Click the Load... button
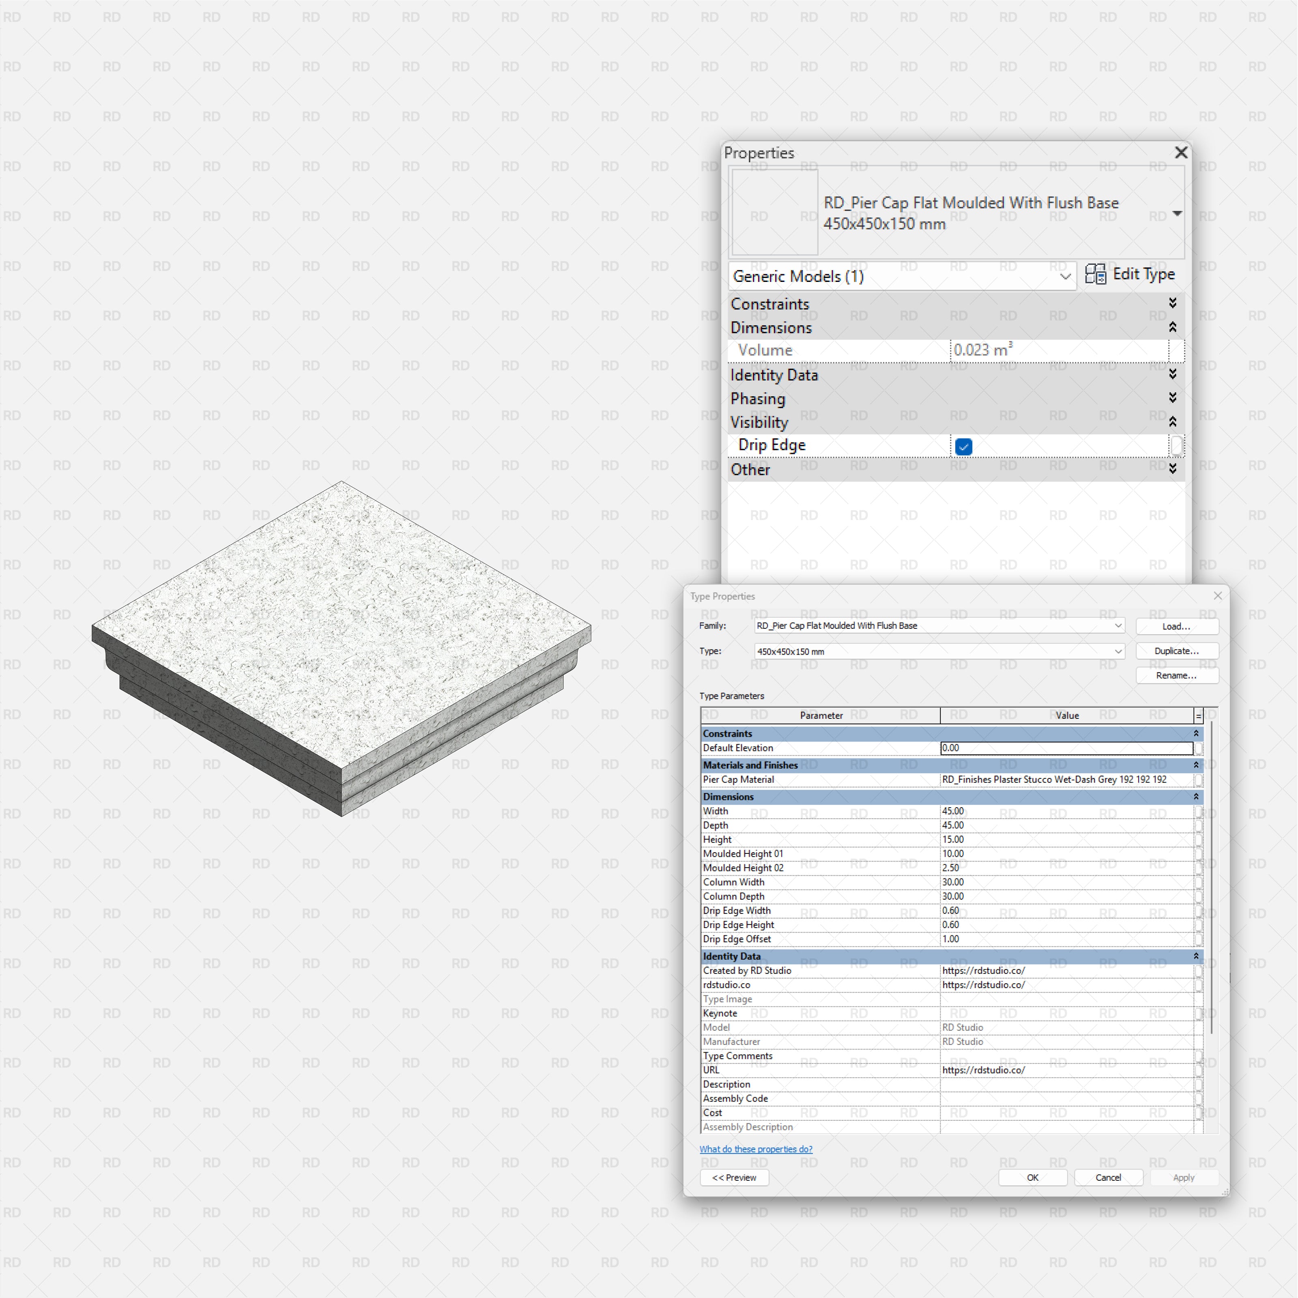The height and width of the screenshot is (1298, 1298). (x=1176, y=626)
